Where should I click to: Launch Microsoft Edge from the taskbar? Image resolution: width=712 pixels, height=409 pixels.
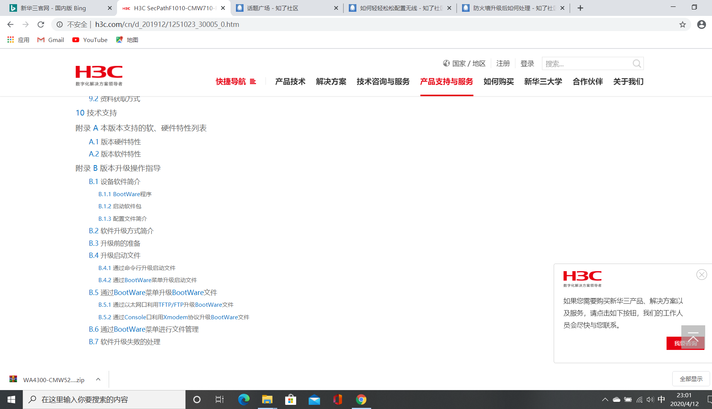(x=244, y=400)
